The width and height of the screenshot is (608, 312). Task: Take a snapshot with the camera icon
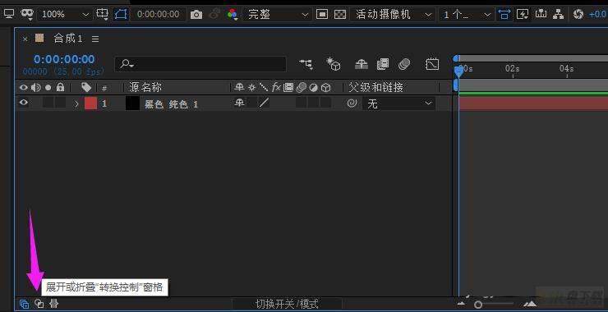[x=196, y=15]
